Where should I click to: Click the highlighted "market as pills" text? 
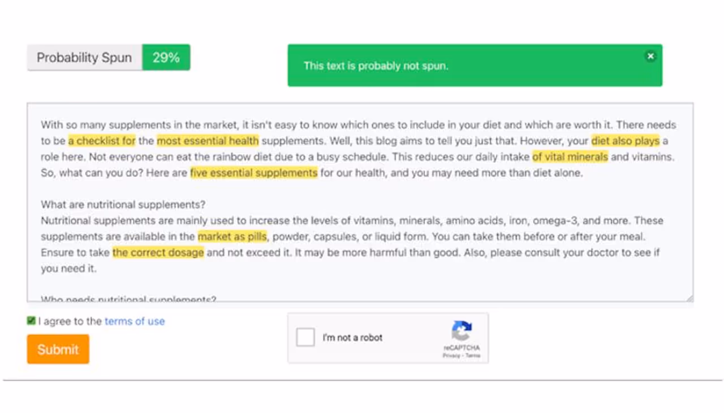[x=232, y=237]
